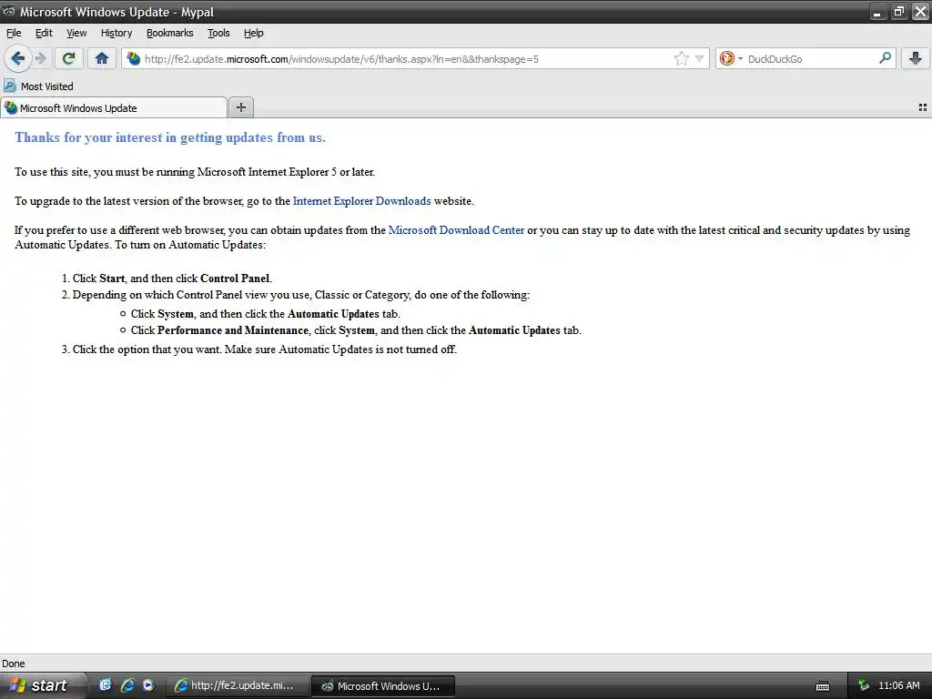932x699 pixels.
Task: Follow the Microsoft Download Center link
Action: click(x=456, y=230)
